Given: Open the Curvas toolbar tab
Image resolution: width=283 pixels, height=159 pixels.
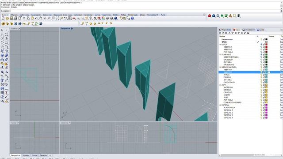Looking at the screenshot, I should pos(97,15).
